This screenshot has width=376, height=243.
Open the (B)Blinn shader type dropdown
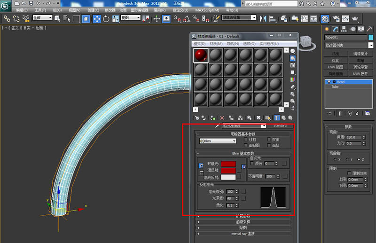(x=218, y=141)
